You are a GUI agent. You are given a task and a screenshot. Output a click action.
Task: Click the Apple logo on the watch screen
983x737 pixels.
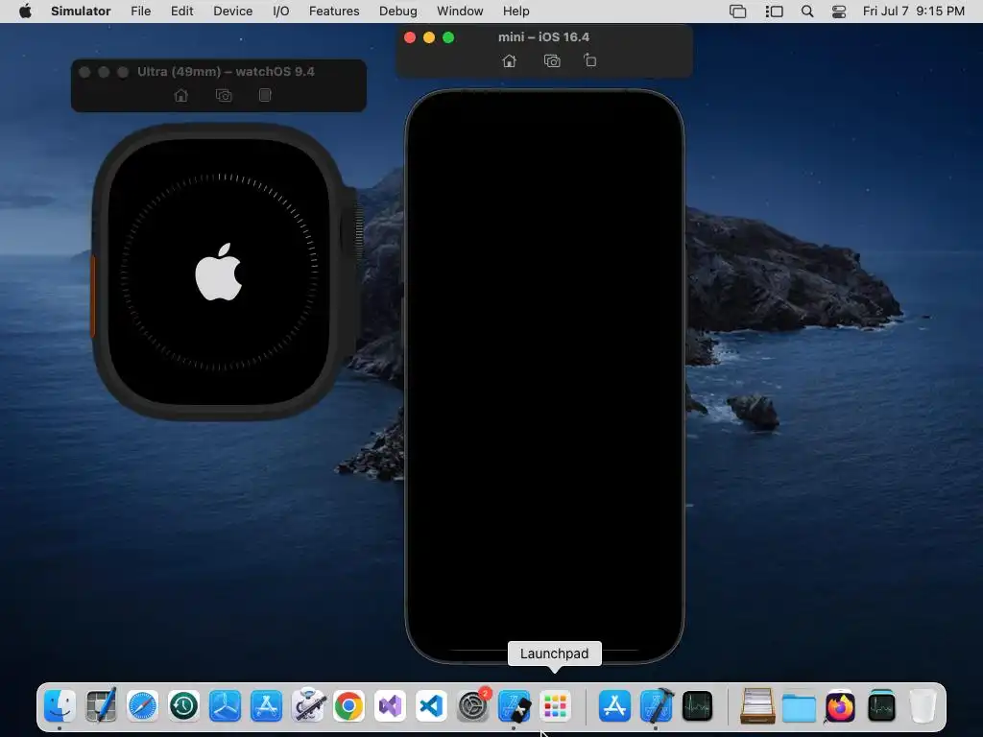219,272
